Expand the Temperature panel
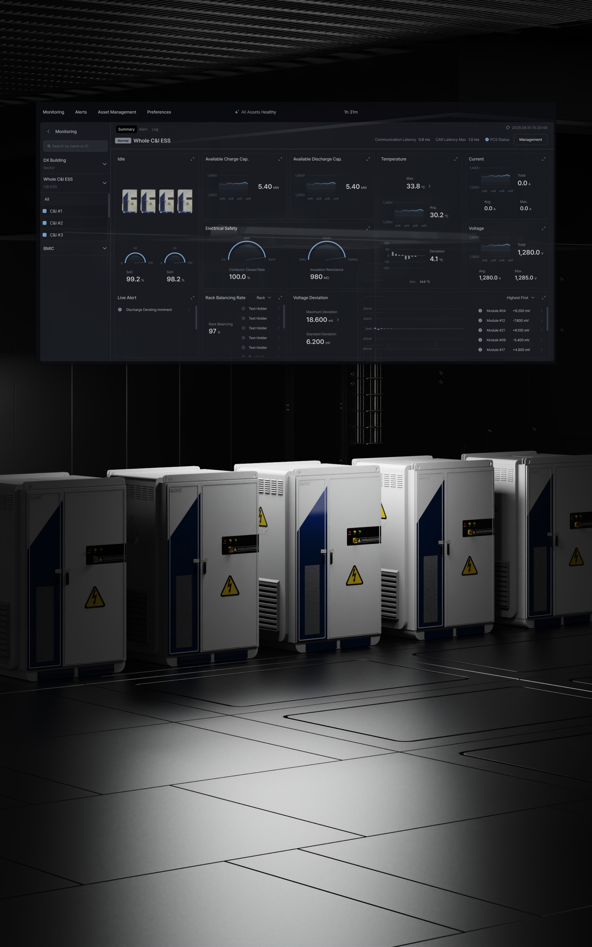The width and height of the screenshot is (592, 947). point(456,159)
